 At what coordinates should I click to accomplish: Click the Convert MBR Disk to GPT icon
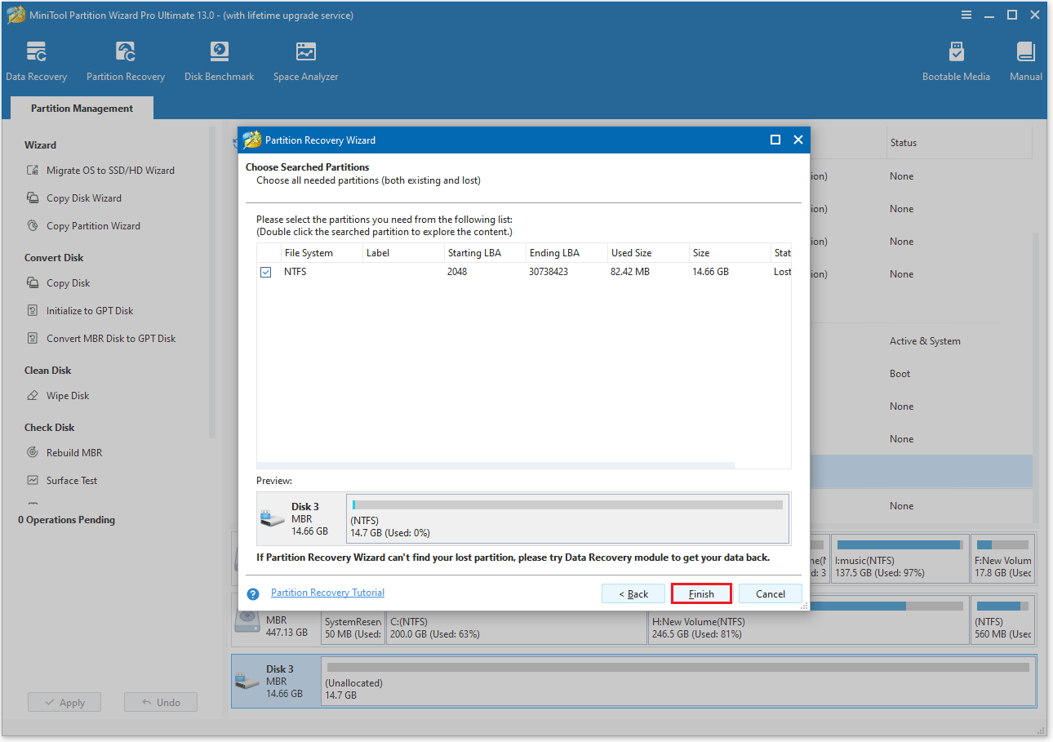point(33,339)
